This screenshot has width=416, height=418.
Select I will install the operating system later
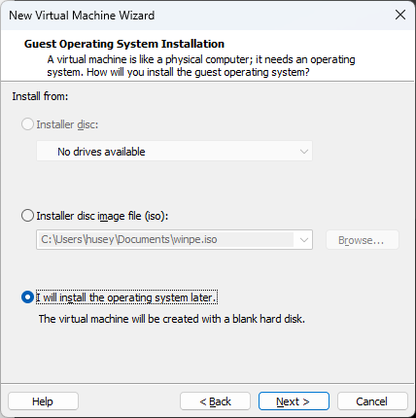27,297
